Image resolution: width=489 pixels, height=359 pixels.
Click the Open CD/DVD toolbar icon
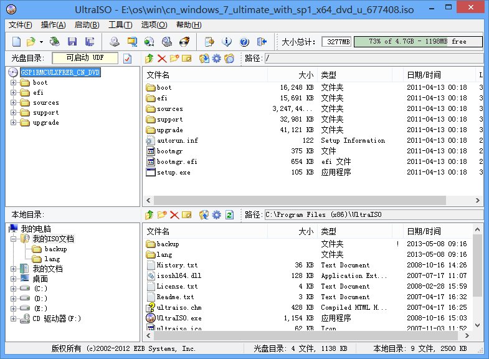pyautogui.click(x=55, y=42)
